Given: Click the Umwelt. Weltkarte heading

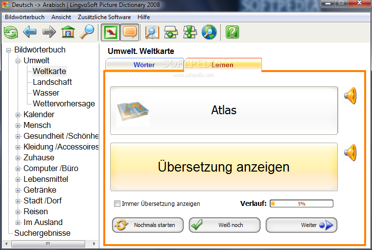Looking at the screenshot, I should pyautogui.click(x=141, y=51).
